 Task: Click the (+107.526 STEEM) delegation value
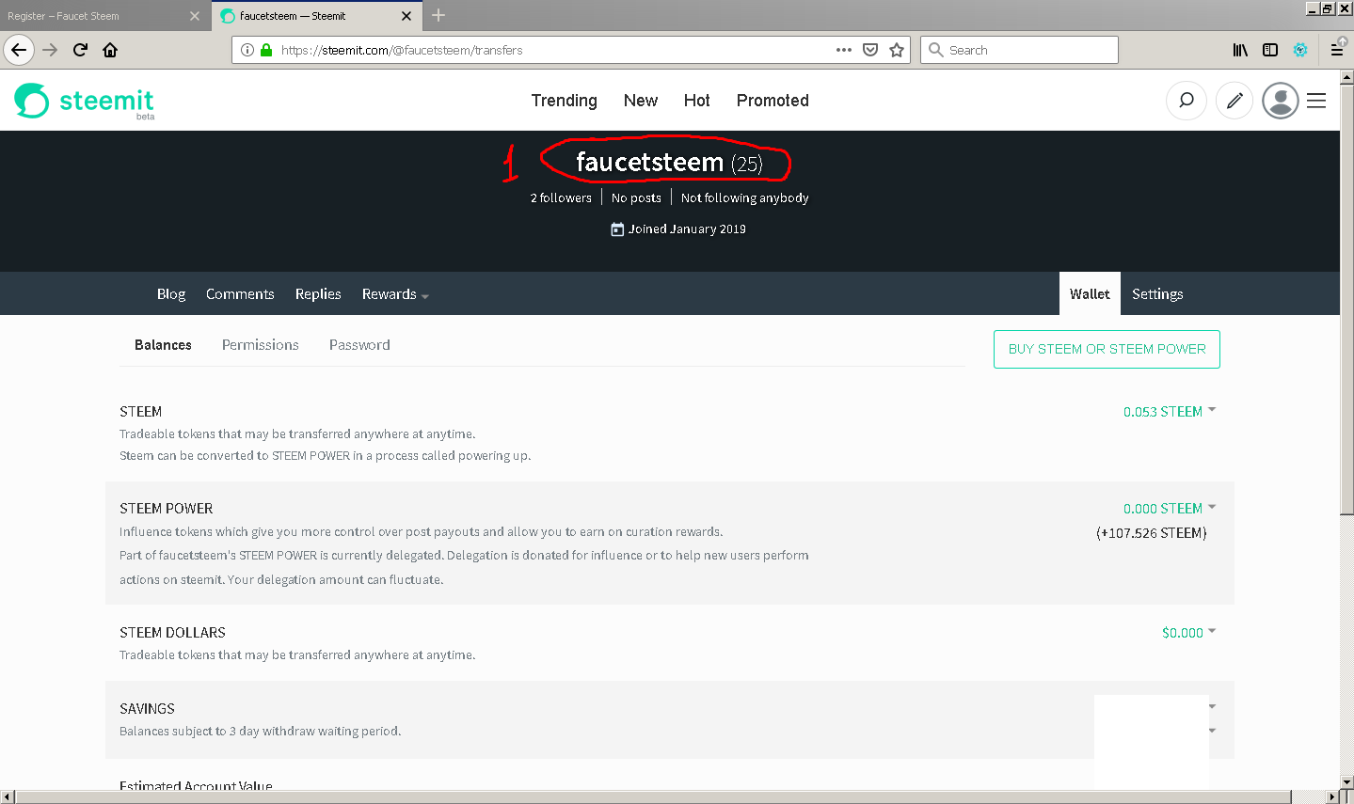pyautogui.click(x=1151, y=533)
